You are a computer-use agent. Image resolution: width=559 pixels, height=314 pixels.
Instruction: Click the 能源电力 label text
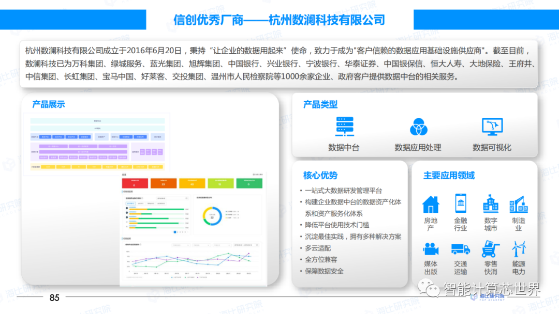[519, 268]
